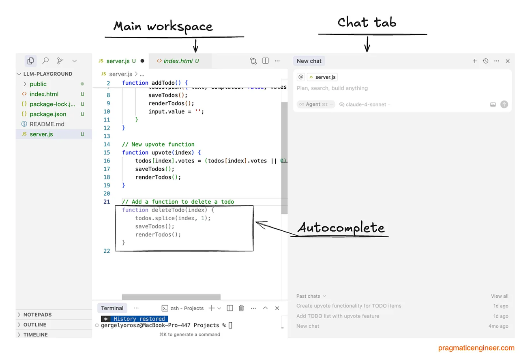Screen dimensions: 519x360
Task: Add context with the @ icon in chat
Action: (x=300, y=77)
